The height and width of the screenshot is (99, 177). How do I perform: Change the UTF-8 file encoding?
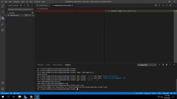pyautogui.click(x=154, y=93)
